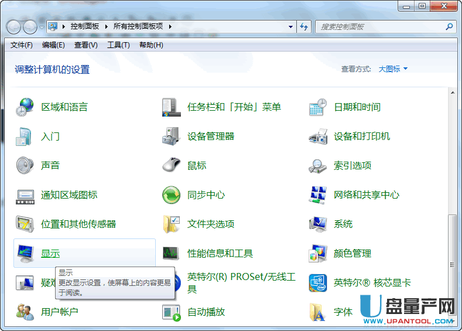Click the vertical scrollbar up arrow
This screenshot has width=462, height=331.
pos(451,92)
